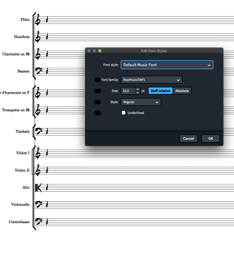Increase font size with up stepper arrow
The image size is (234, 253).
coord(138,89)
